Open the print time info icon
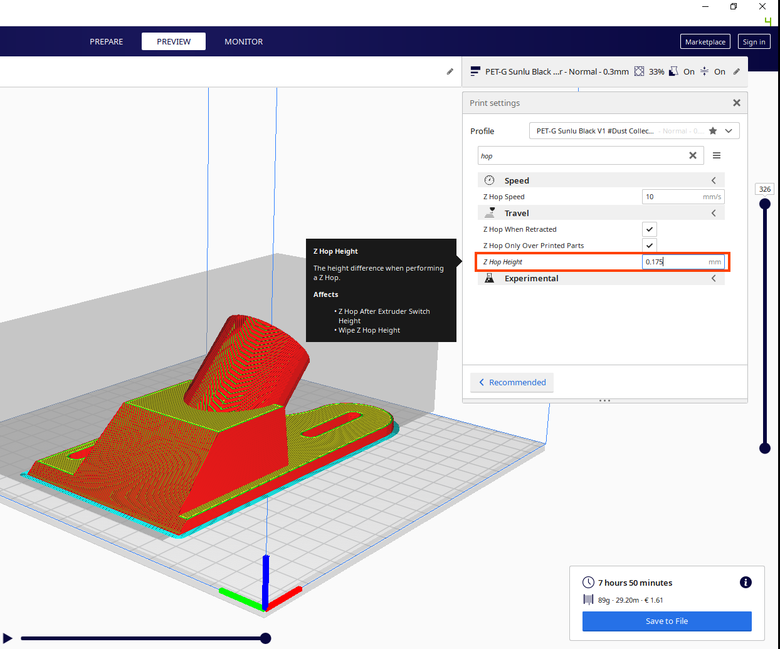 coord(746,583)
